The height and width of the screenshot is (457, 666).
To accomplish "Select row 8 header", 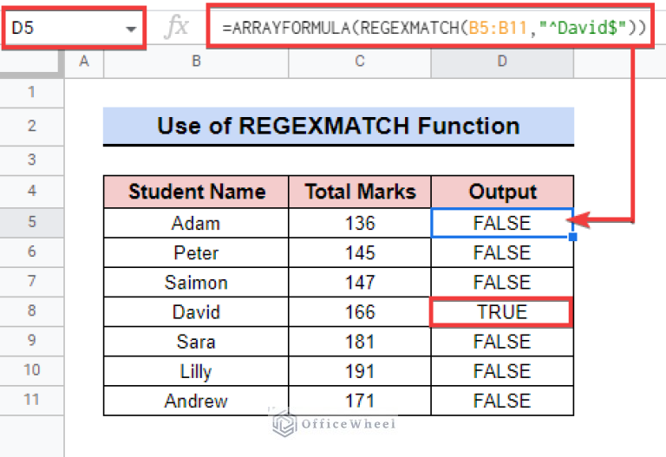I will tap(32, 312).
